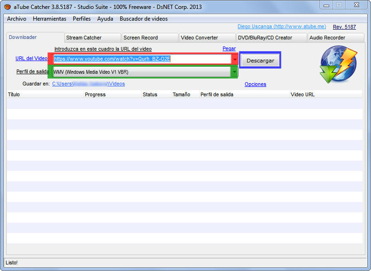This screenshot has width=371, height=271.
Task: Open the Archivo menu
Action: tap(16, 19)
